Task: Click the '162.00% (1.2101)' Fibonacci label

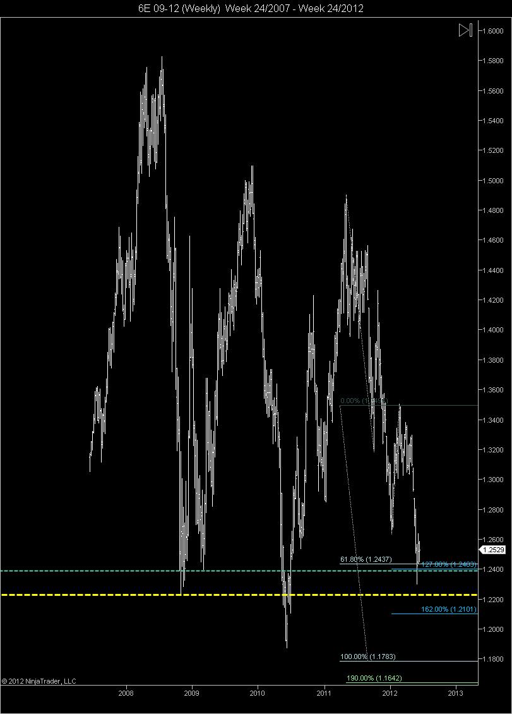Action: pyautogui.click(x=448, y=609)
